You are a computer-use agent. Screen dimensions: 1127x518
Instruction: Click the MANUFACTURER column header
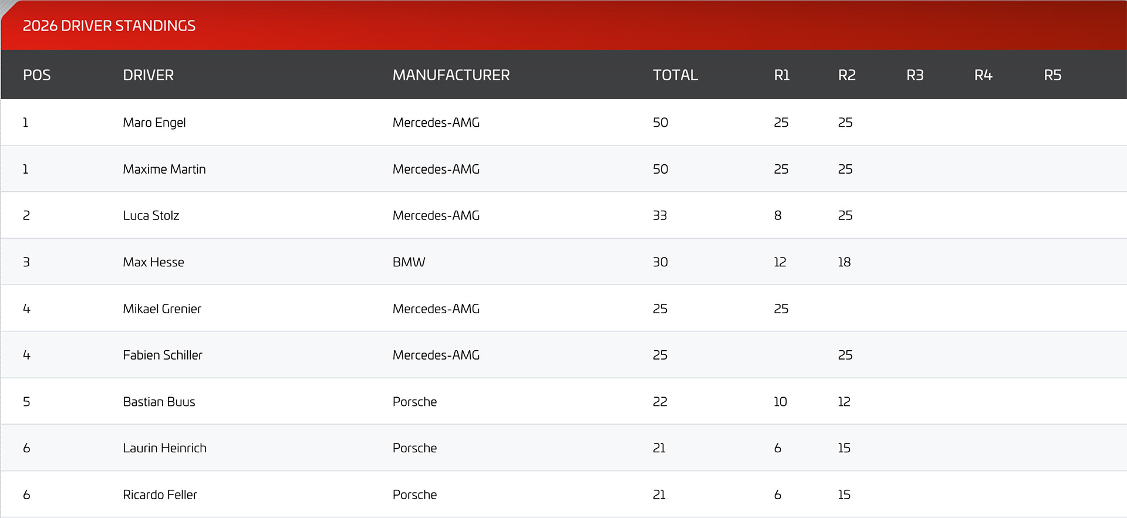(451, 75)
